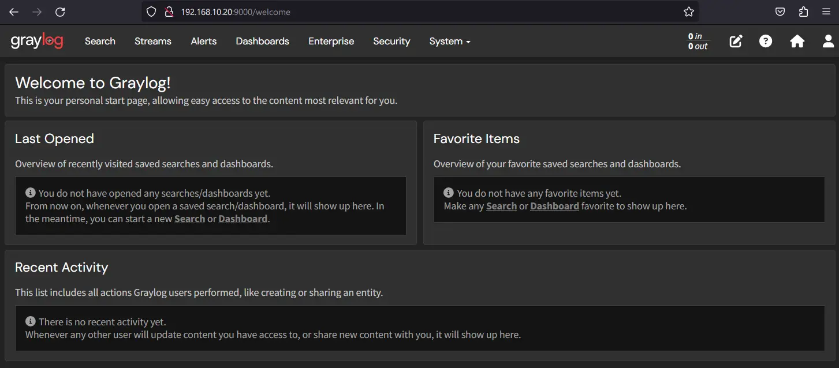Open the browser extensions icon
The image size is (839, 368).
tap(803, 12)
